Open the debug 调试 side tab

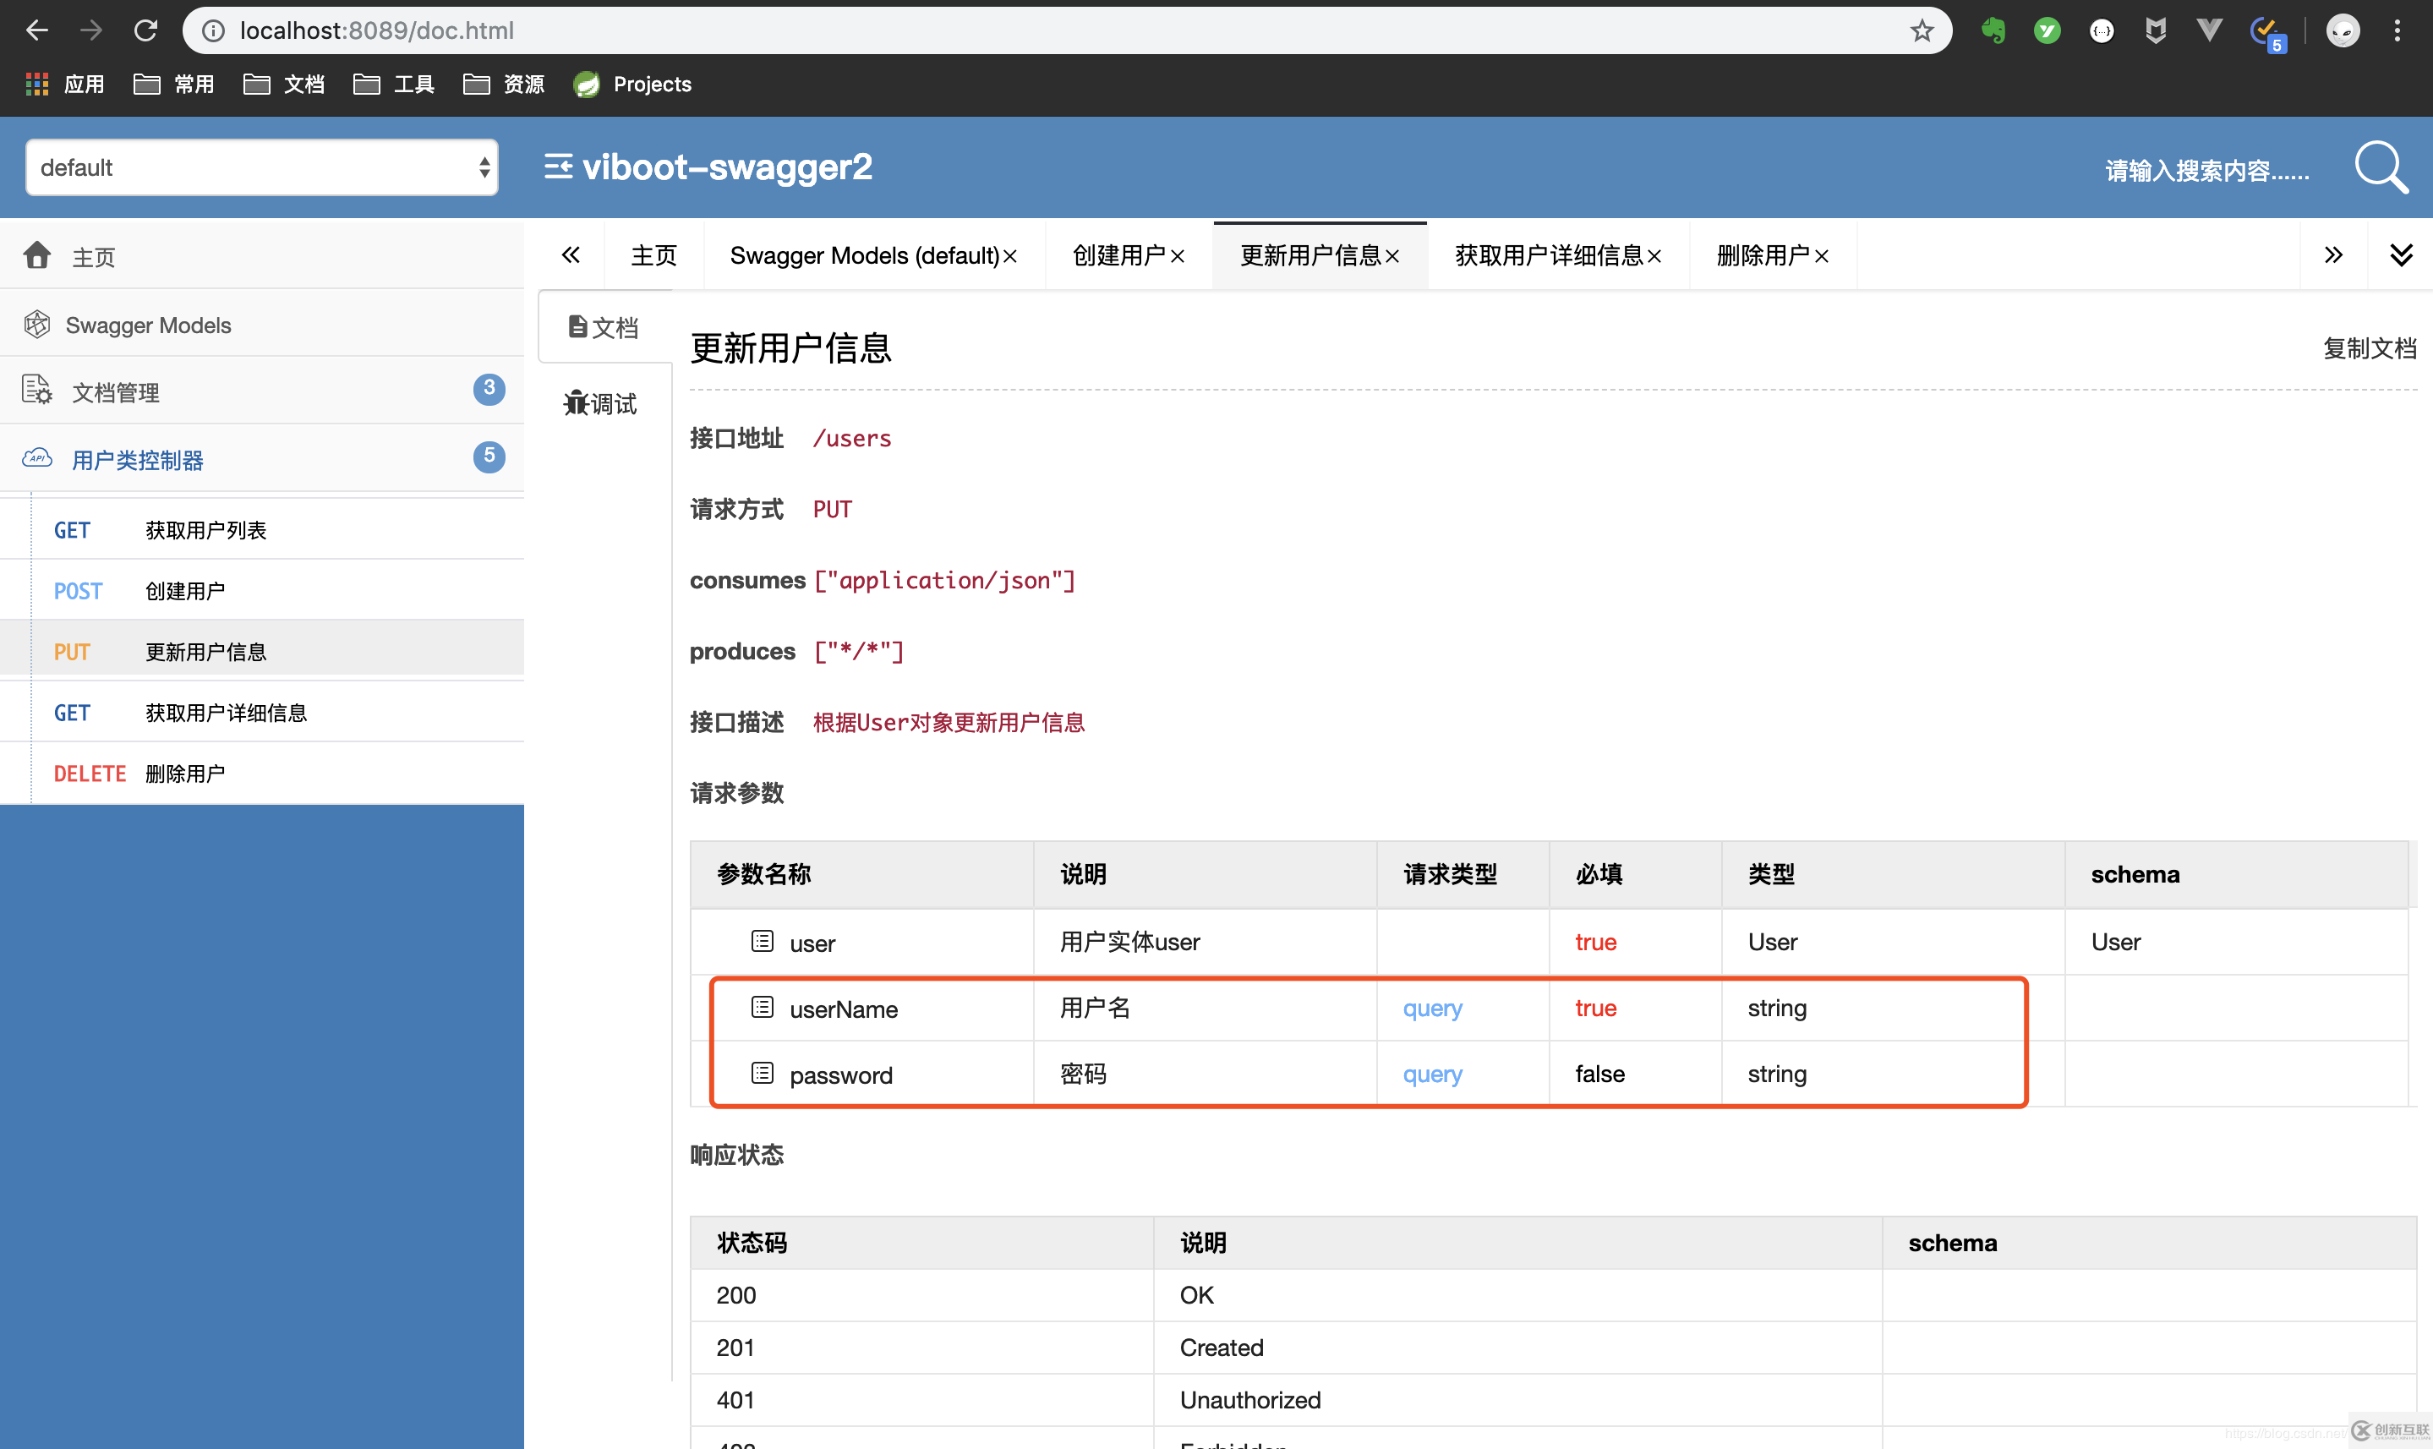[600, 403]
